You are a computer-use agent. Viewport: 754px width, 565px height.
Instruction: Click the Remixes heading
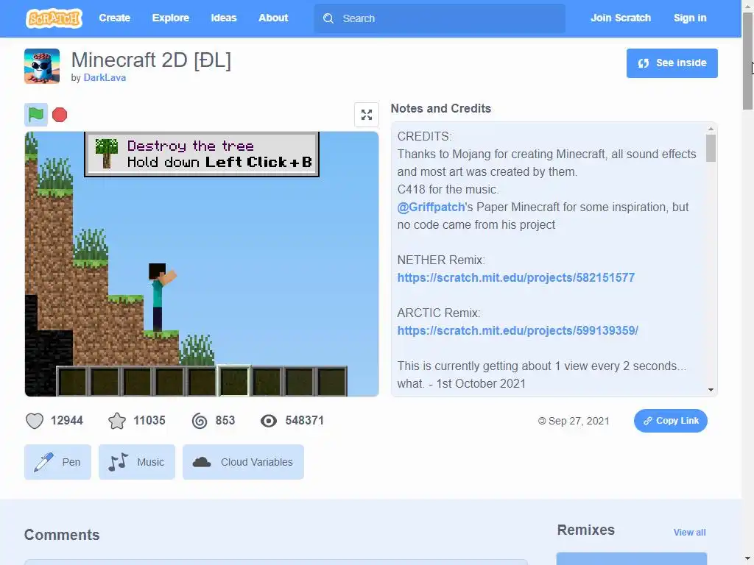[x=585, y=530]
